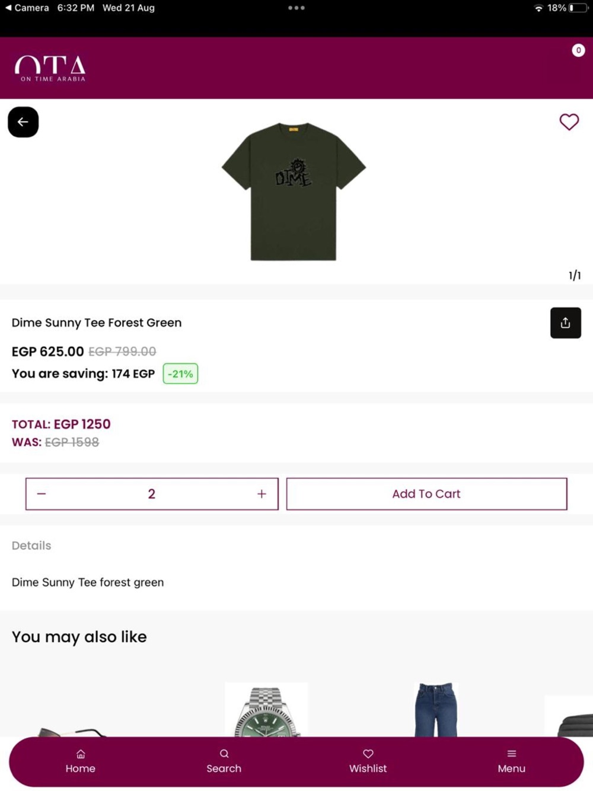Go to Home tab
The image size is (593, 791).
(81, 761)
